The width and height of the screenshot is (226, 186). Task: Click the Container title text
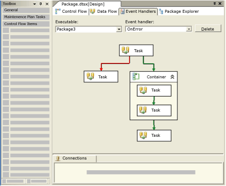pos(156,77)
